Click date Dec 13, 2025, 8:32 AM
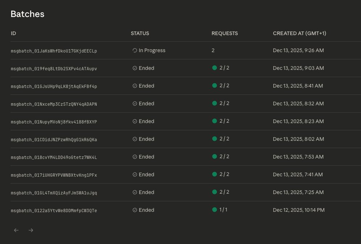361x244 pixels. tap(298, 104)
